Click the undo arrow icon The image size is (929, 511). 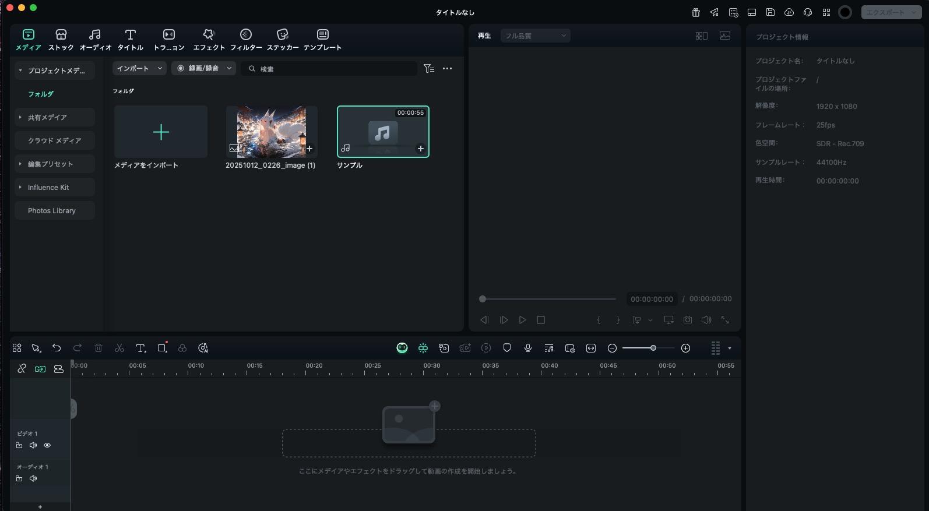tap(57, 348)
